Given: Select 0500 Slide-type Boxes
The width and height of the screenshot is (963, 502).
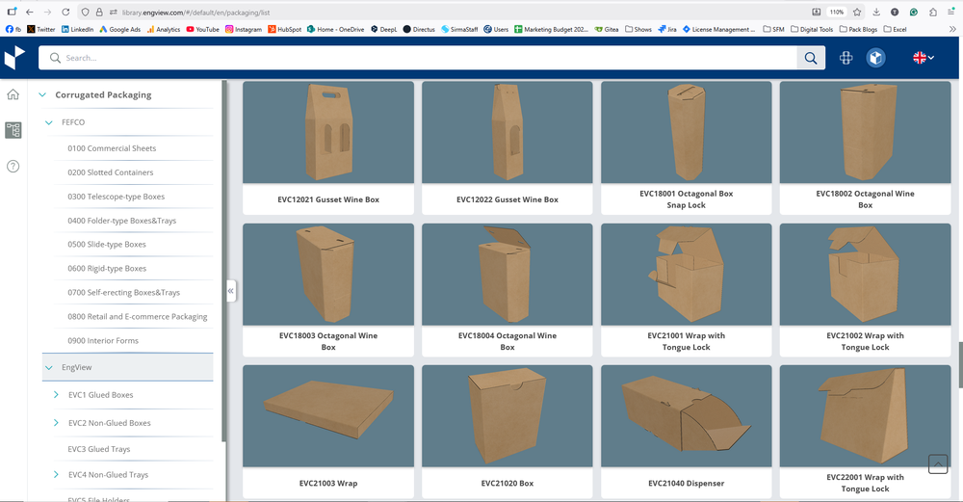Looking at the screenshot, I should (x=107, y=244).
